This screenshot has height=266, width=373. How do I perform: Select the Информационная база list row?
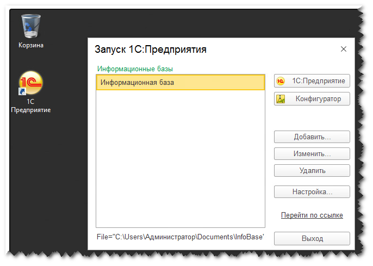click(181, 82)
